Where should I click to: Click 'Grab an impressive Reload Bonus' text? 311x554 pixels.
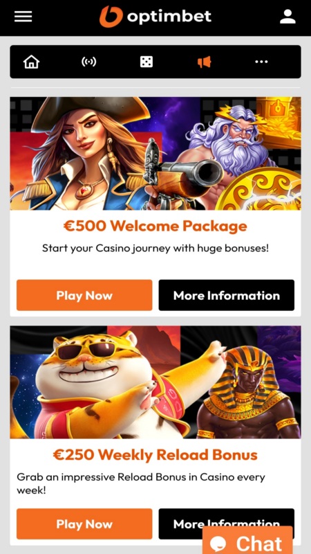(141, 483)
